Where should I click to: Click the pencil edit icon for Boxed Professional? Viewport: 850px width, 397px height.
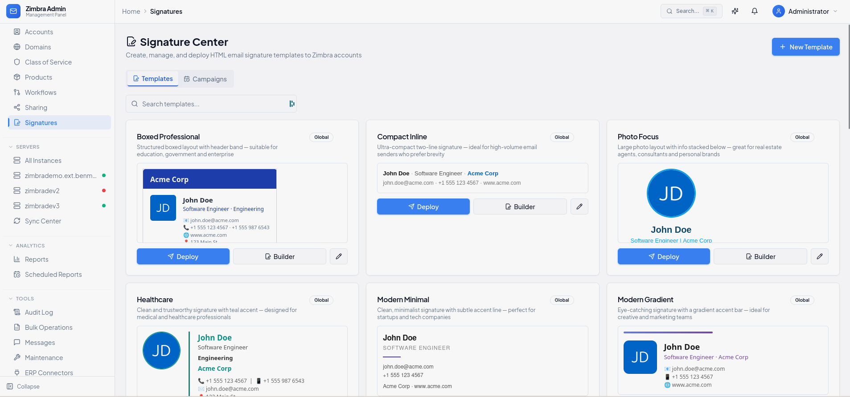point(339,256)
